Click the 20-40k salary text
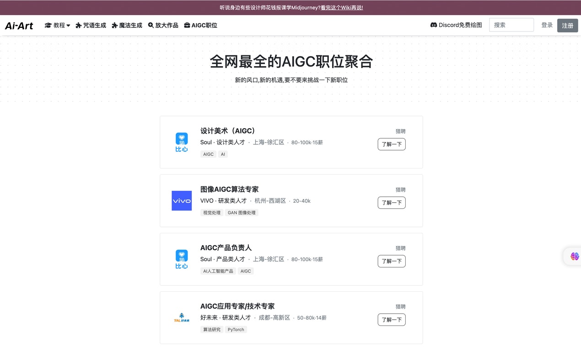 pos(302,201)
